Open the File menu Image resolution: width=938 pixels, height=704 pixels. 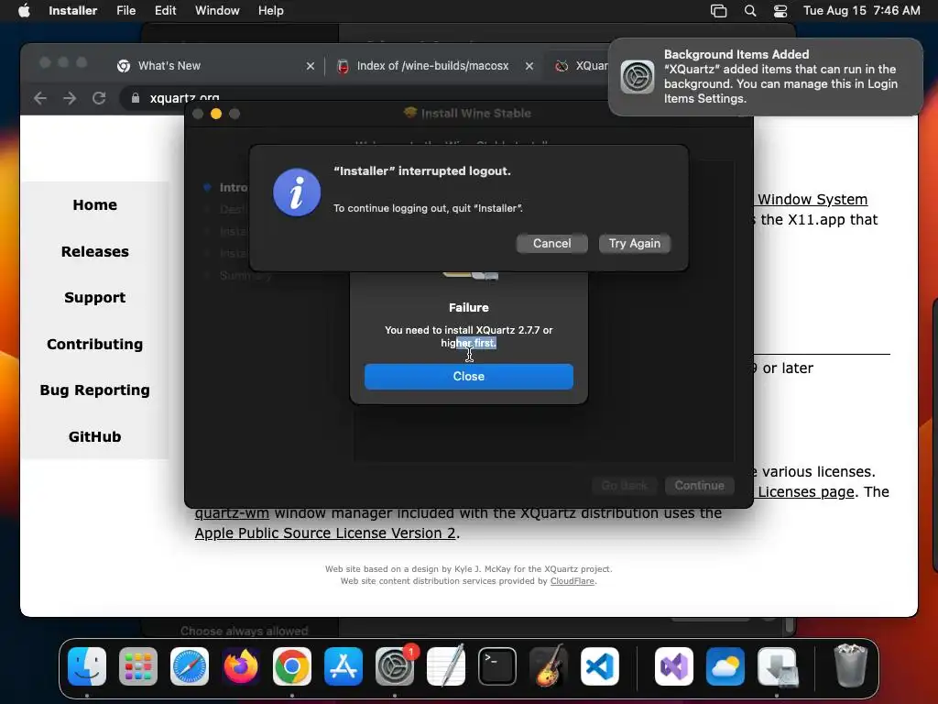click(125, 11)
